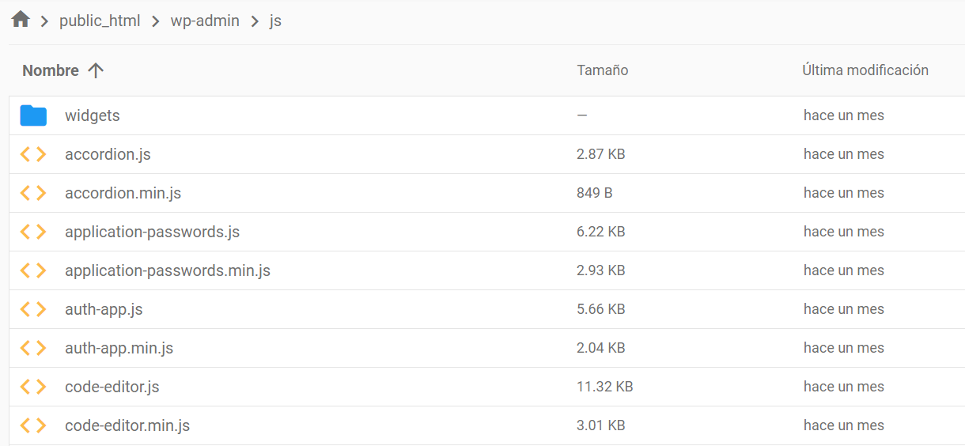Image resolution: width=965 pixels, height=446 pixels.
Task: Click the home icon in breadcrumb
Action: click(x=21, y=20)
